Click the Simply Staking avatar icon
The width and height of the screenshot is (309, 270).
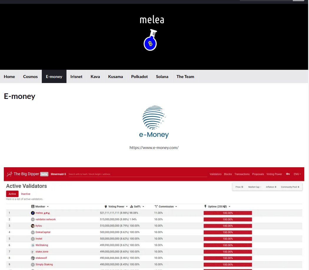[33, 264]
